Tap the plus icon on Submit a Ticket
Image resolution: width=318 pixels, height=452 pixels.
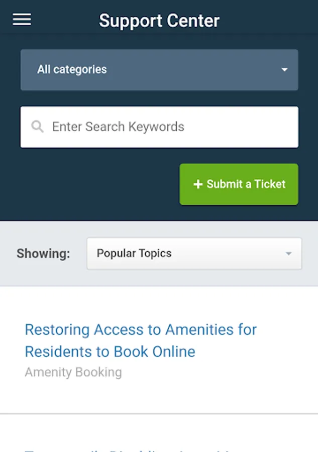[197, 184]
